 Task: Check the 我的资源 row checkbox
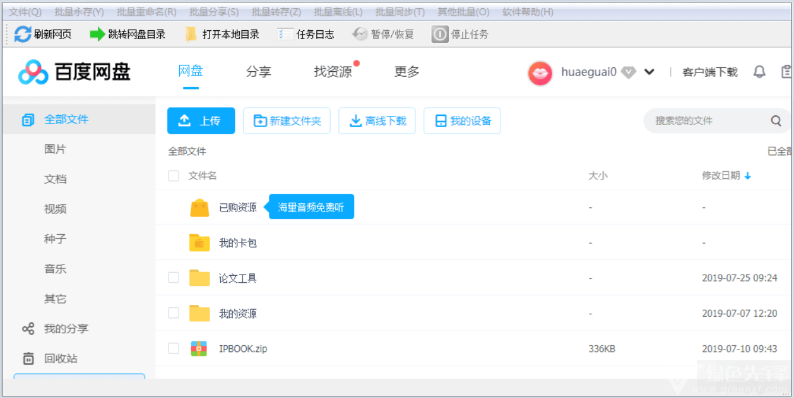click(174, 313)
